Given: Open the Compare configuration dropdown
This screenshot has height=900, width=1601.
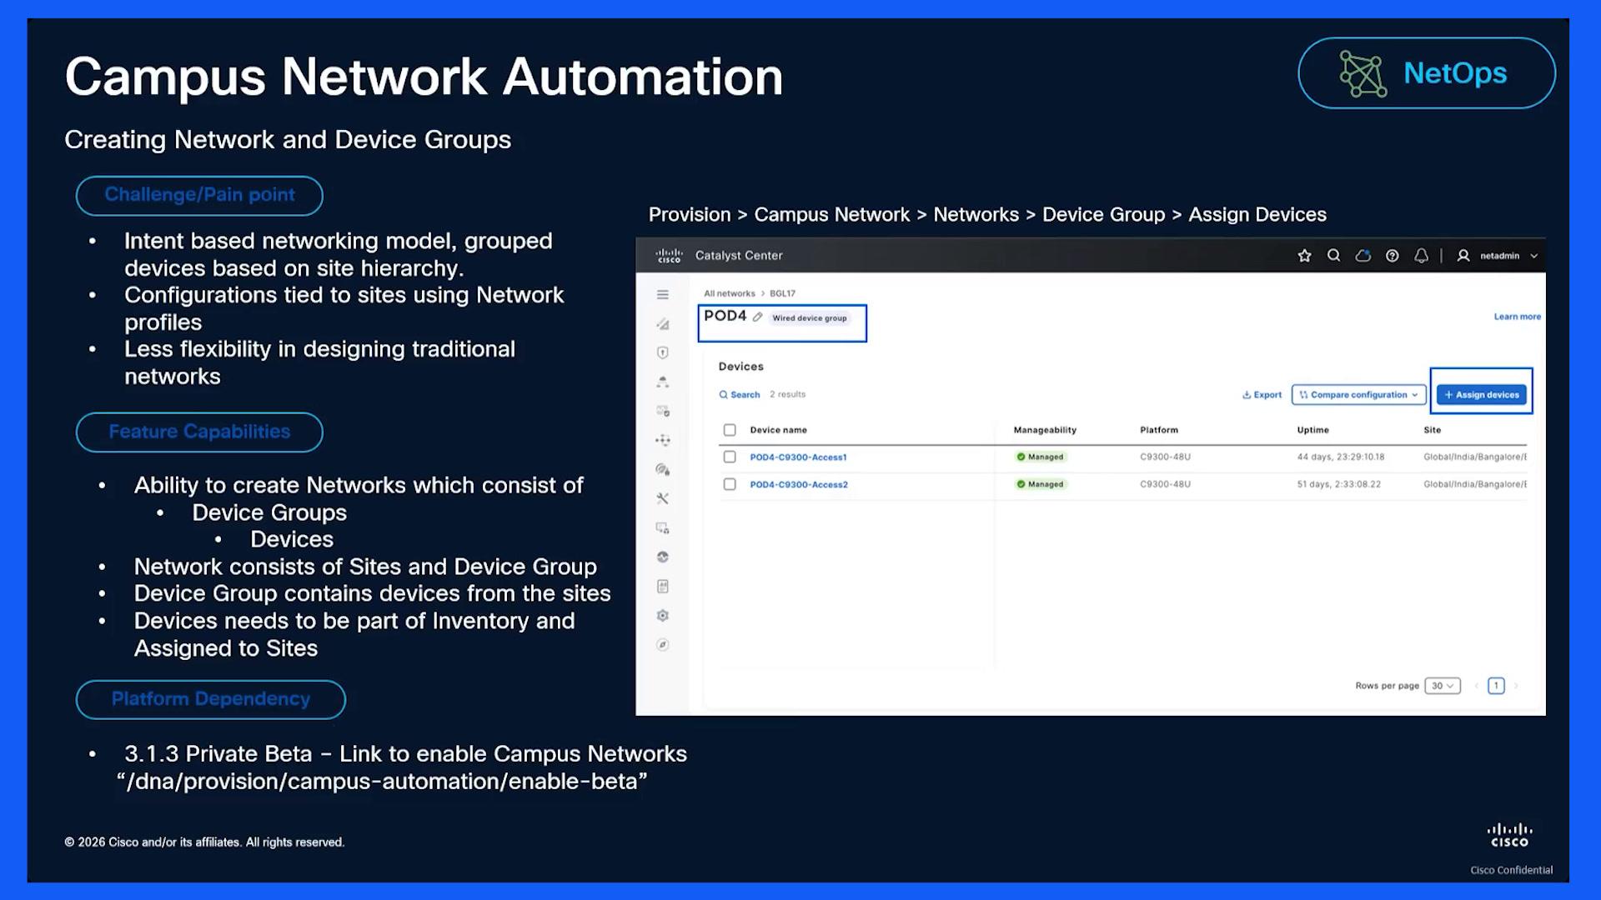Looking at the screenshot, I should coord(1358,395).
